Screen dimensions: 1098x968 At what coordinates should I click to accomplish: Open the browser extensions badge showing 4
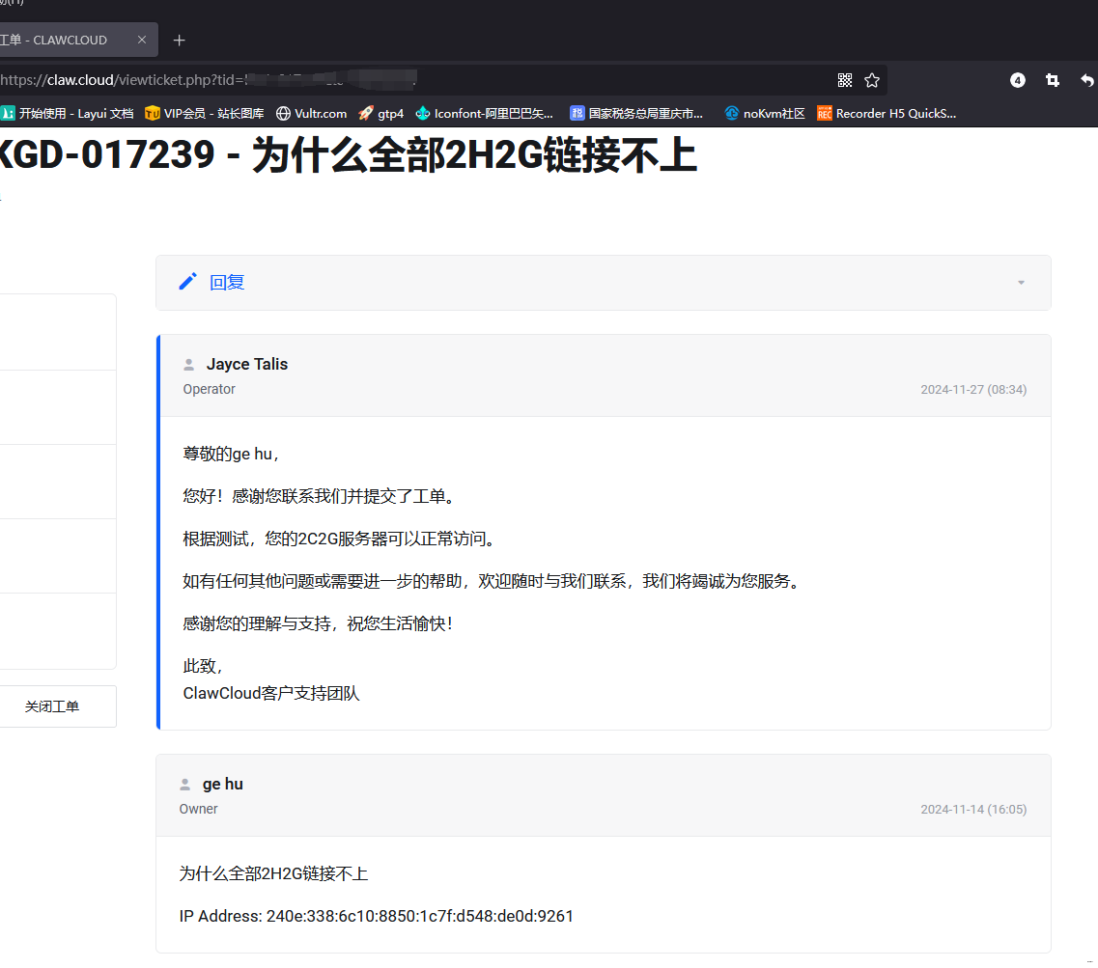pos(1017,80)
